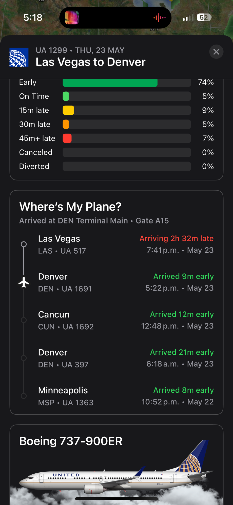Image resolution: width=233 pixels, height=505 pixels.
Task: Tap the Cancun timeline circle marker
Action: (x=24, y=320)
